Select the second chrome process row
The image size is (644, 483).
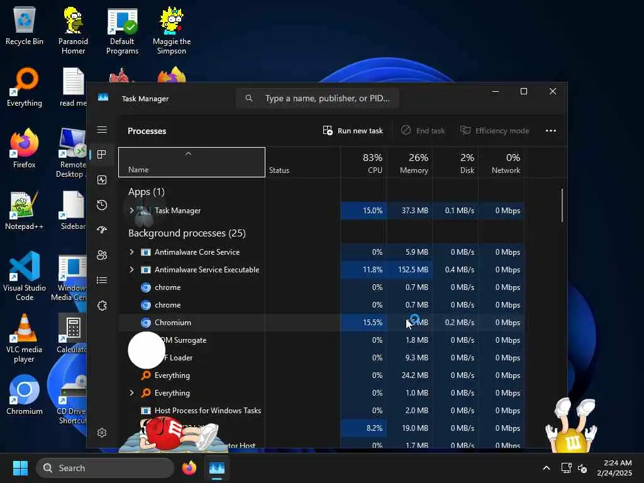tap(321, 305)
